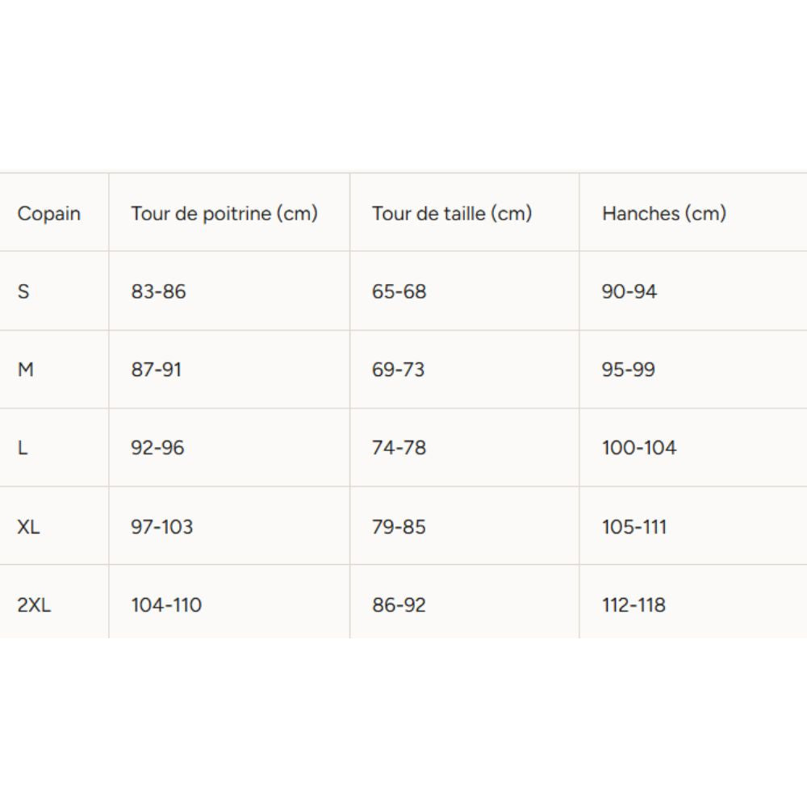Click the 65-68 waist measurement
Image resolution: width=807 pixels, height=807 pixels.
(399, 291)
